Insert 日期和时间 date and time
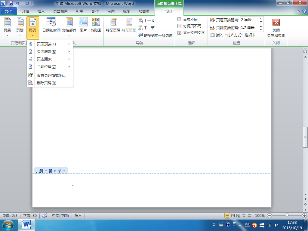 pos(51,25)
